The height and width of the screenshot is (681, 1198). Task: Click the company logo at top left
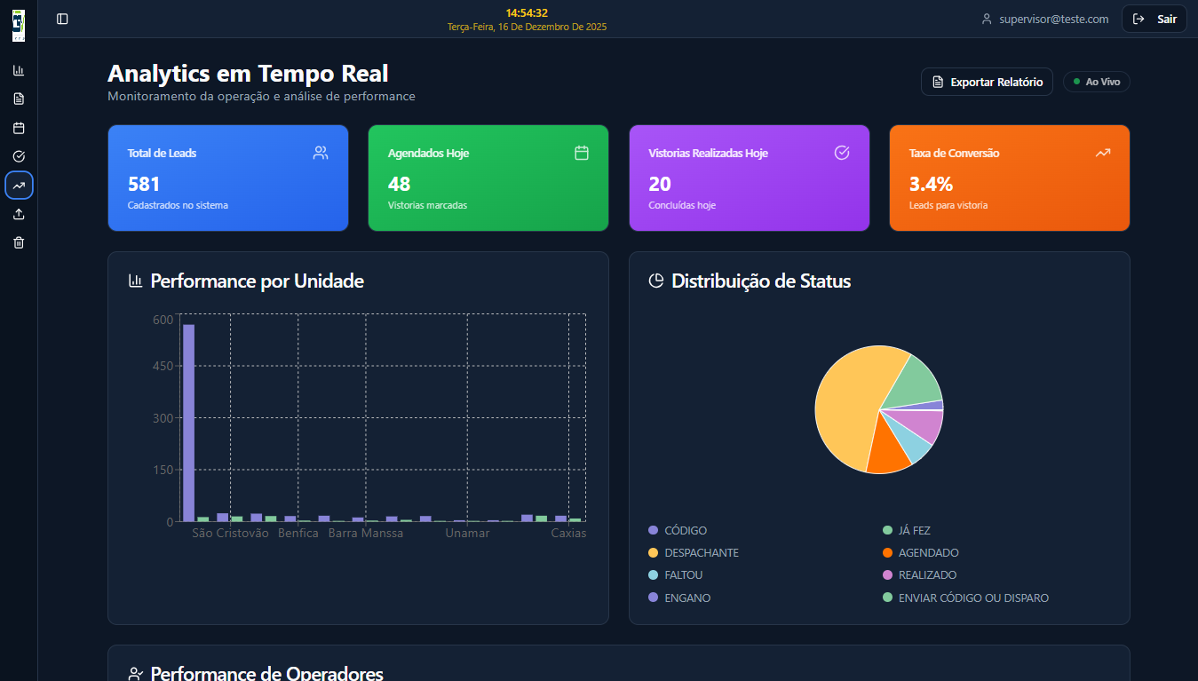point(19,26)
